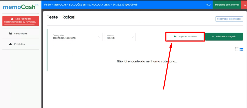Expand the TODAS CATEGORIAS chevron arrow
Screen dimensions: 247x108
[x=99, y=37]
